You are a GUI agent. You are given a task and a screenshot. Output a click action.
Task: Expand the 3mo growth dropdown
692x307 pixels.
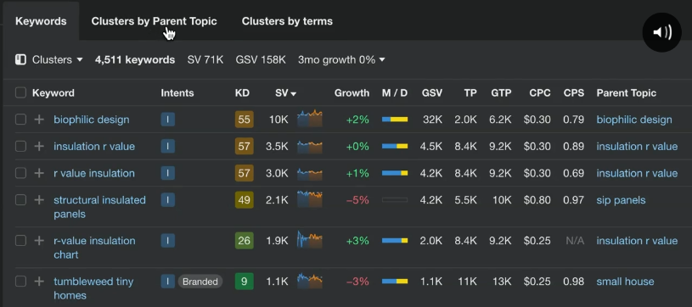click(x=341, y=59)
